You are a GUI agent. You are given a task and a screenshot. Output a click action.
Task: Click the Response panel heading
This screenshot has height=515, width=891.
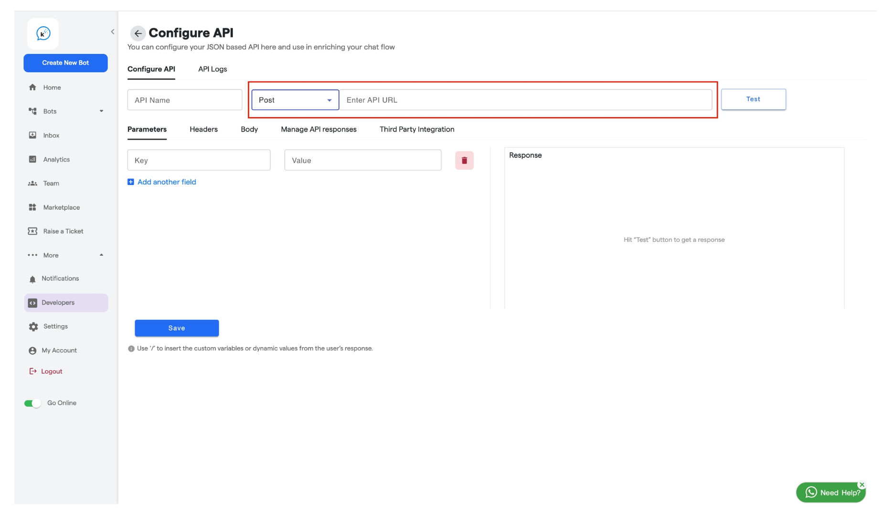click(x=525, y=155)
